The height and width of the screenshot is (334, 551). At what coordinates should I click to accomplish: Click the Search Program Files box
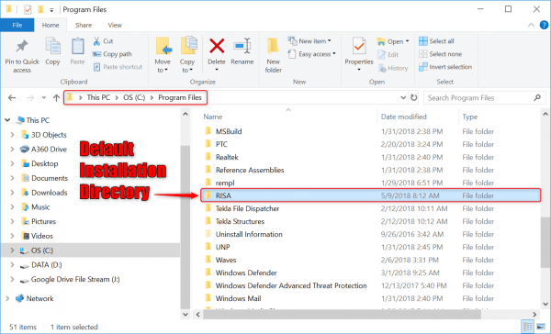pyautogui.click(x=484, y=97)
